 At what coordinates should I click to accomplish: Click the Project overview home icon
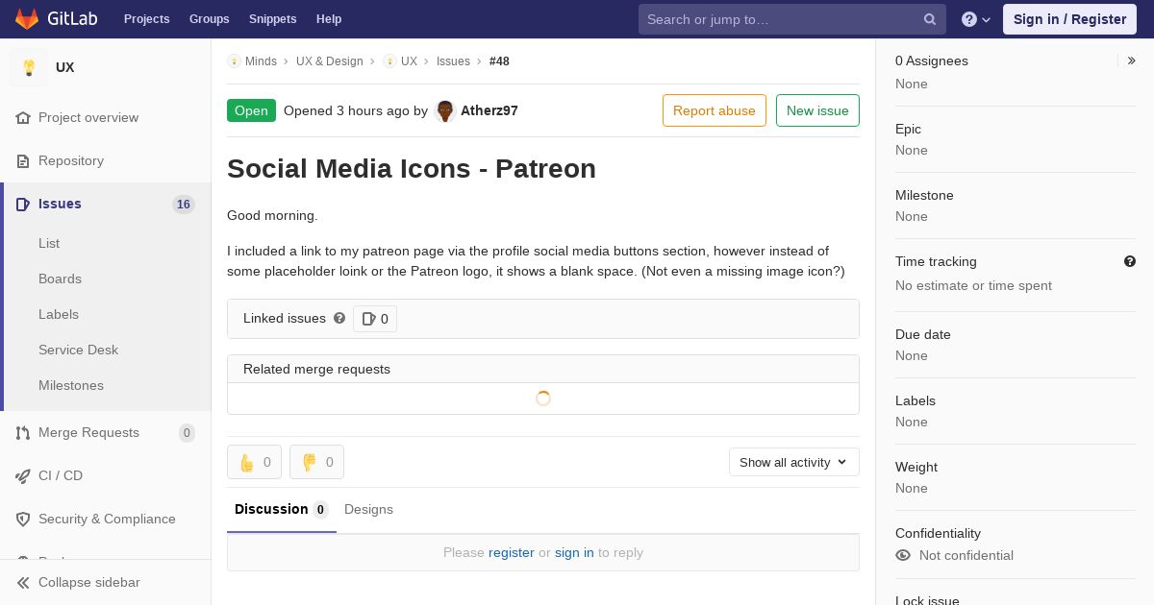coord(23,117)
